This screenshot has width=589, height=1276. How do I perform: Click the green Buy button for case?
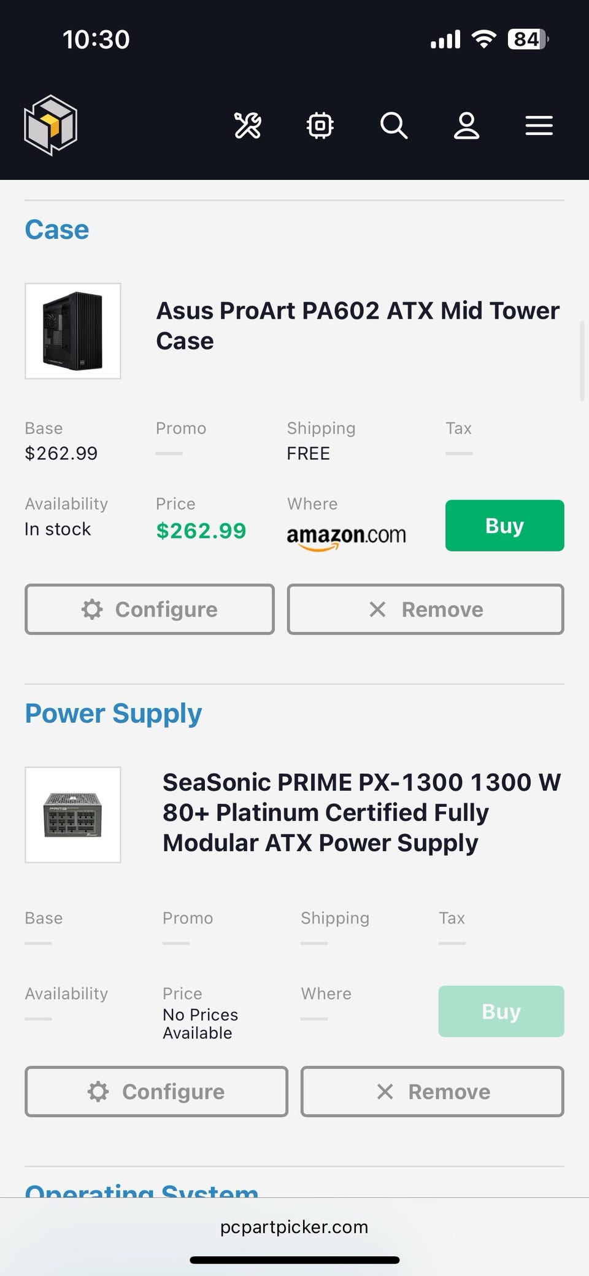click(504, 526)
